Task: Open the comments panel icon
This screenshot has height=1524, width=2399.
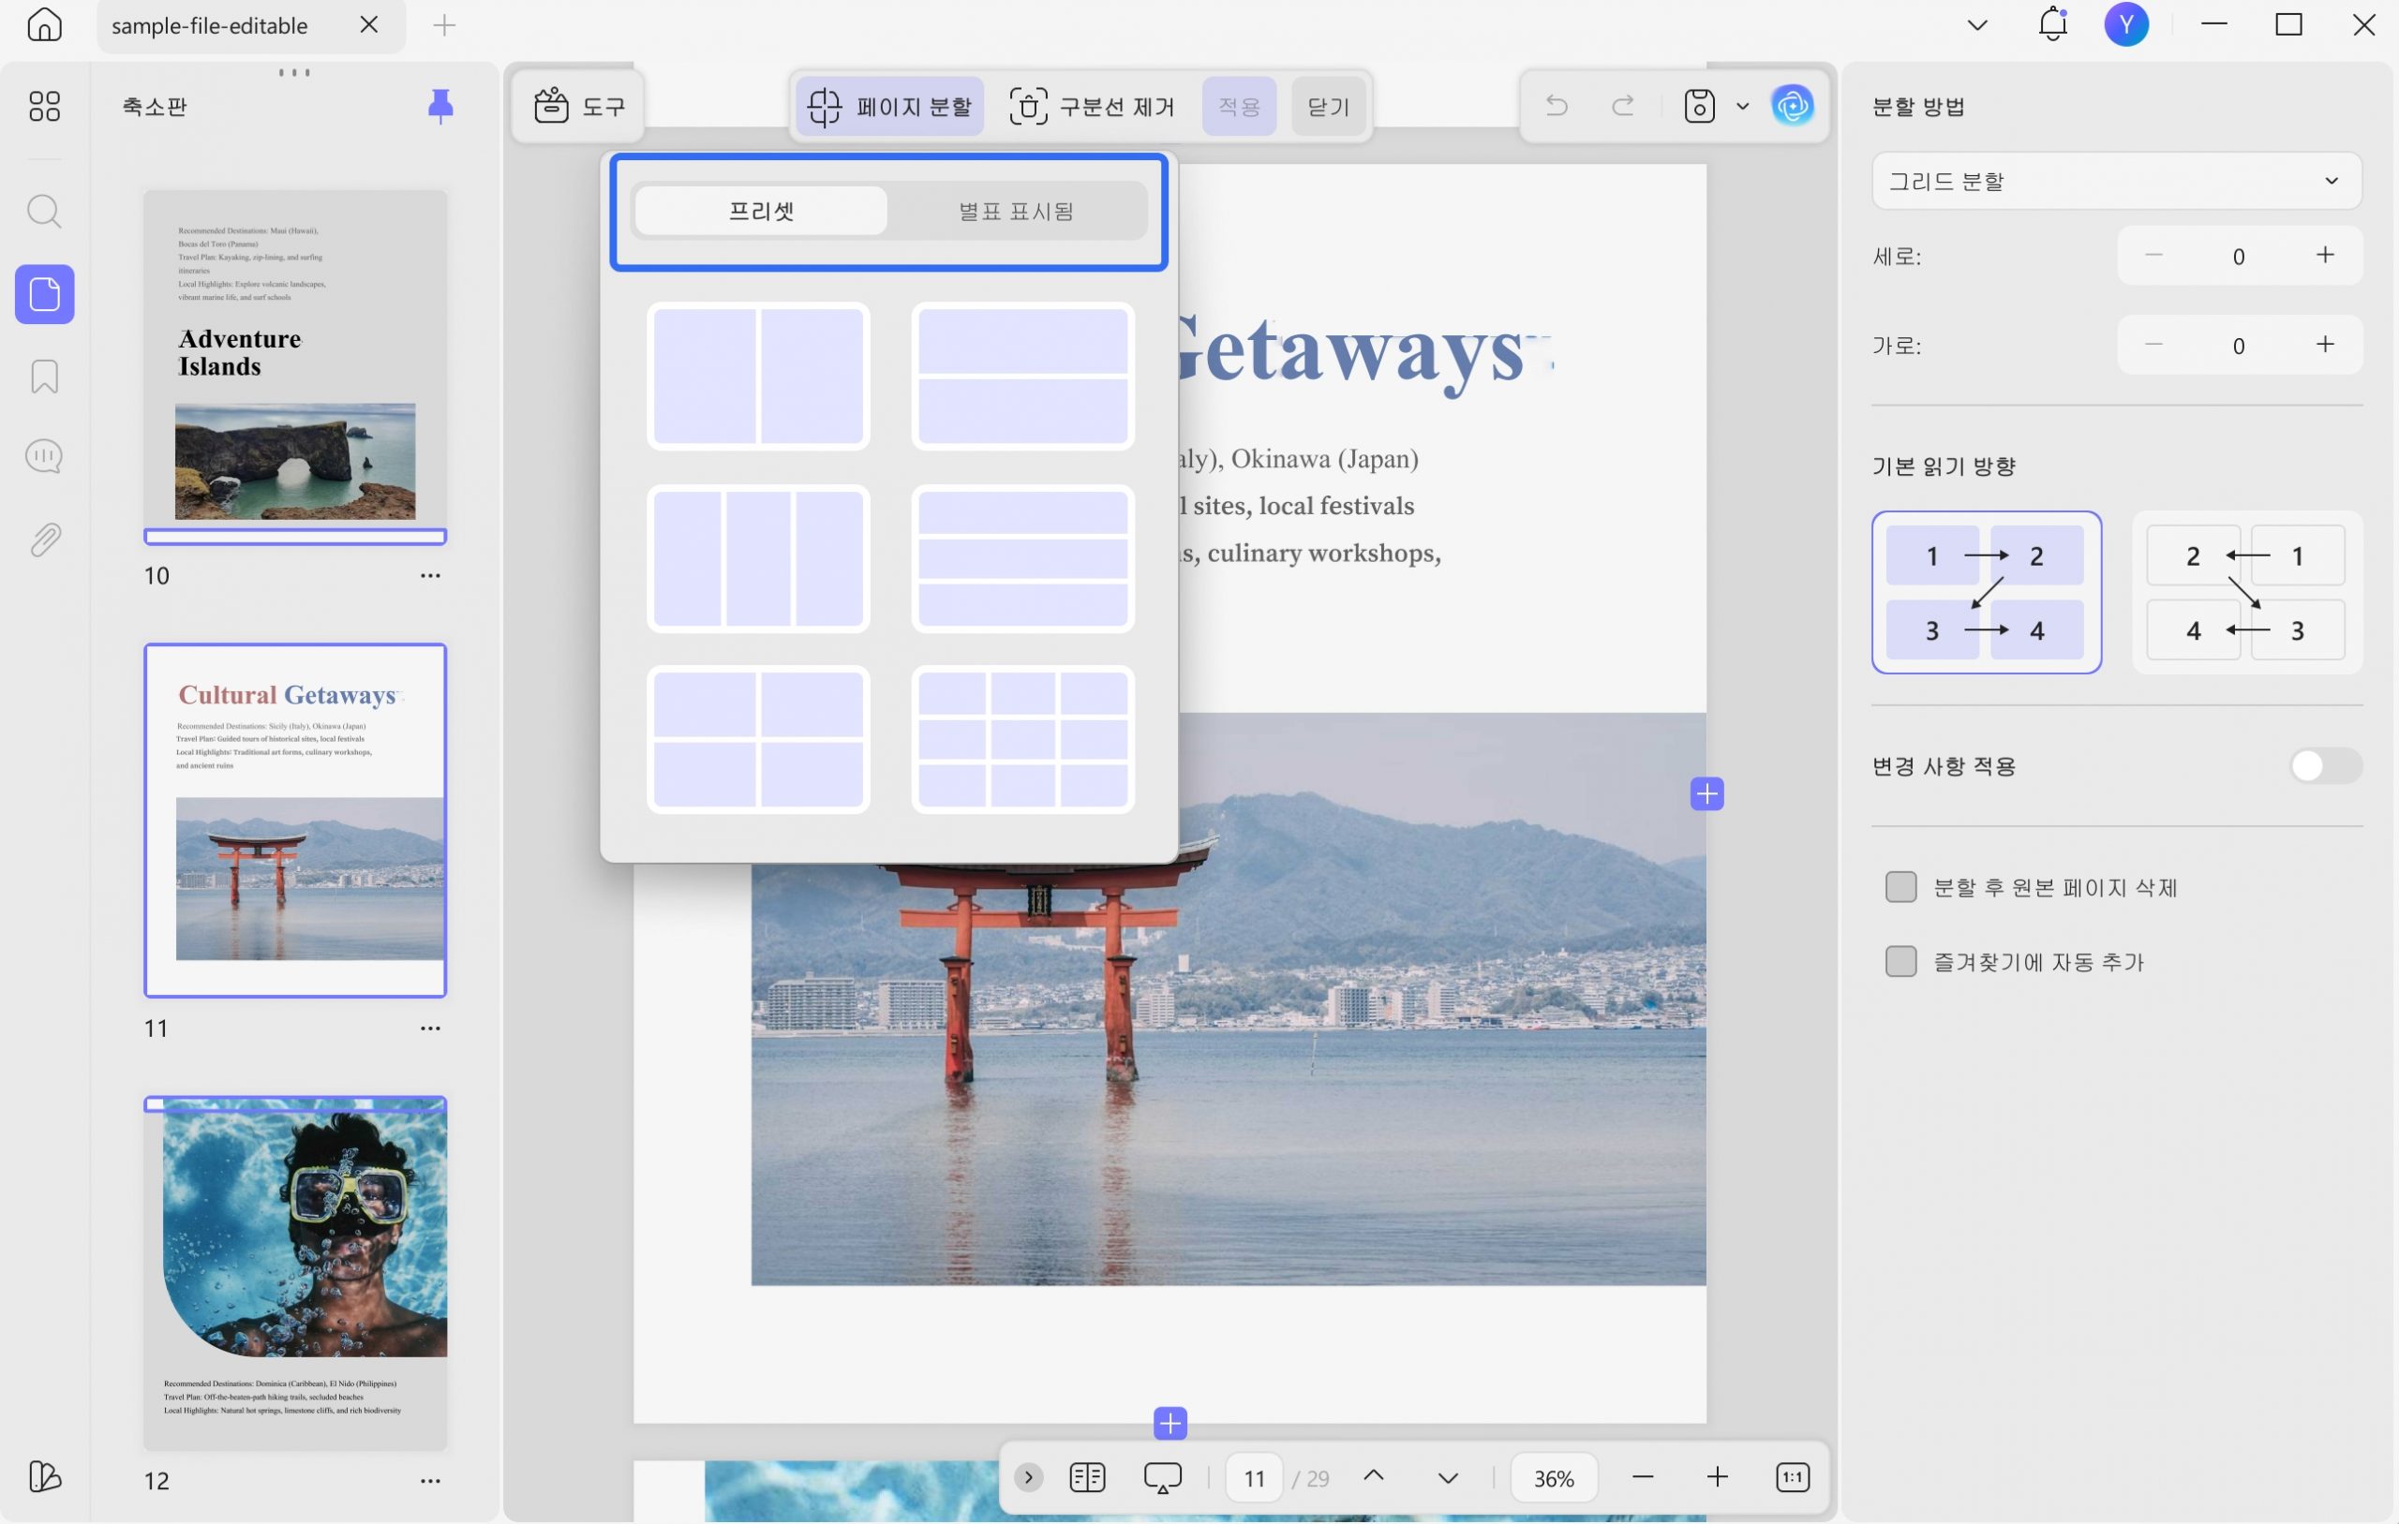Action: [x=44, y=457]
